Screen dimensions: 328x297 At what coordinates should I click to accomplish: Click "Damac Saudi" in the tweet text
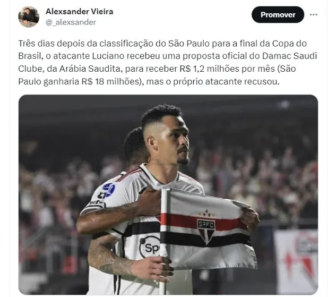(289, 56)
